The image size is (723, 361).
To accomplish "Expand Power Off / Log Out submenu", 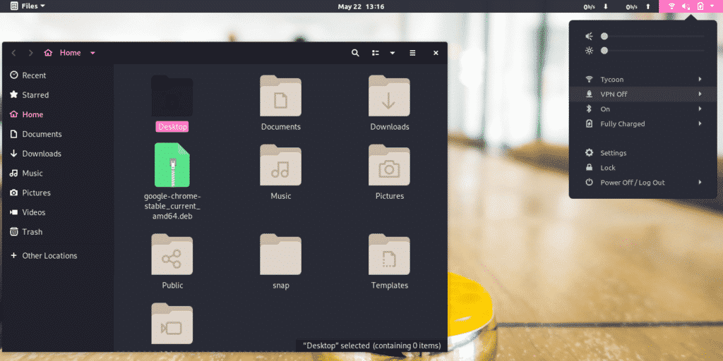I will point(643,183).
